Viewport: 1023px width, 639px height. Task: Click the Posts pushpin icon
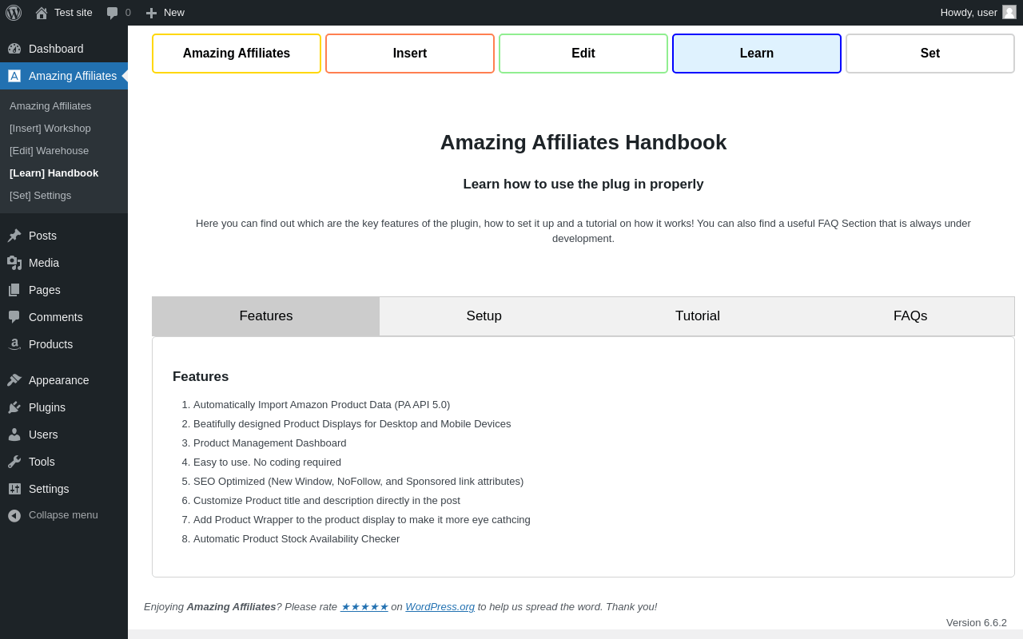tap(14, 236)
